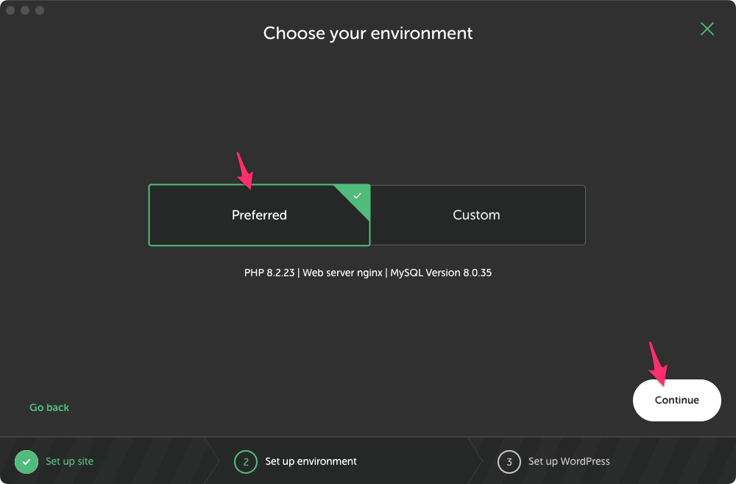
Task: Click the macOS close window dot
Action: pyautogui.click(x=10, y=10)
